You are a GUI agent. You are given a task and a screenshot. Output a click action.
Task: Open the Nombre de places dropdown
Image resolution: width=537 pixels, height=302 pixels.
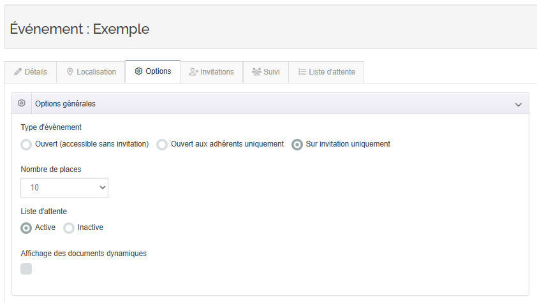pos(64,188)
